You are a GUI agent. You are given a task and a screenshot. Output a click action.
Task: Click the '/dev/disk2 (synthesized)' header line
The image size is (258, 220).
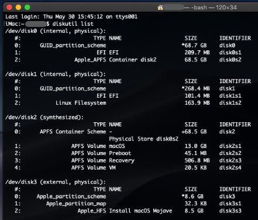(x=44, y=117)
